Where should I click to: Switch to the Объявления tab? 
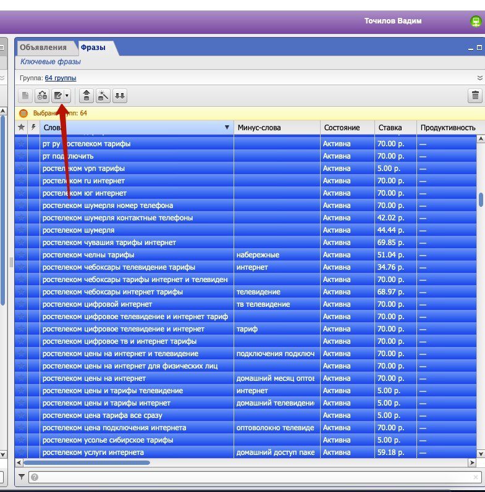[x=43, y=48]
